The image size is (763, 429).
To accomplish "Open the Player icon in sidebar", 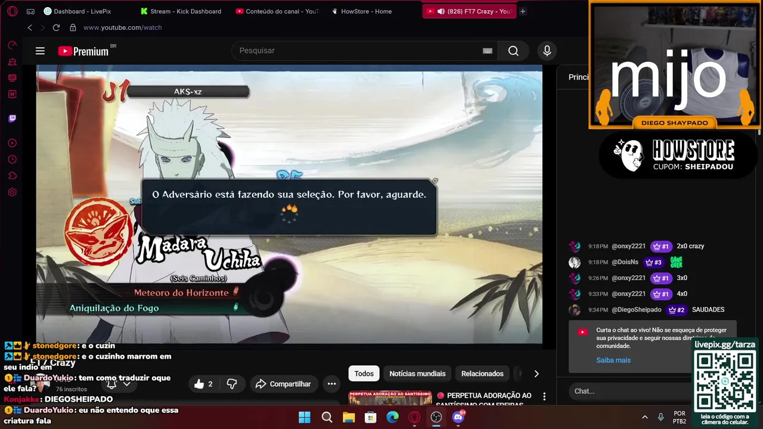I will [x=12, y=143].
